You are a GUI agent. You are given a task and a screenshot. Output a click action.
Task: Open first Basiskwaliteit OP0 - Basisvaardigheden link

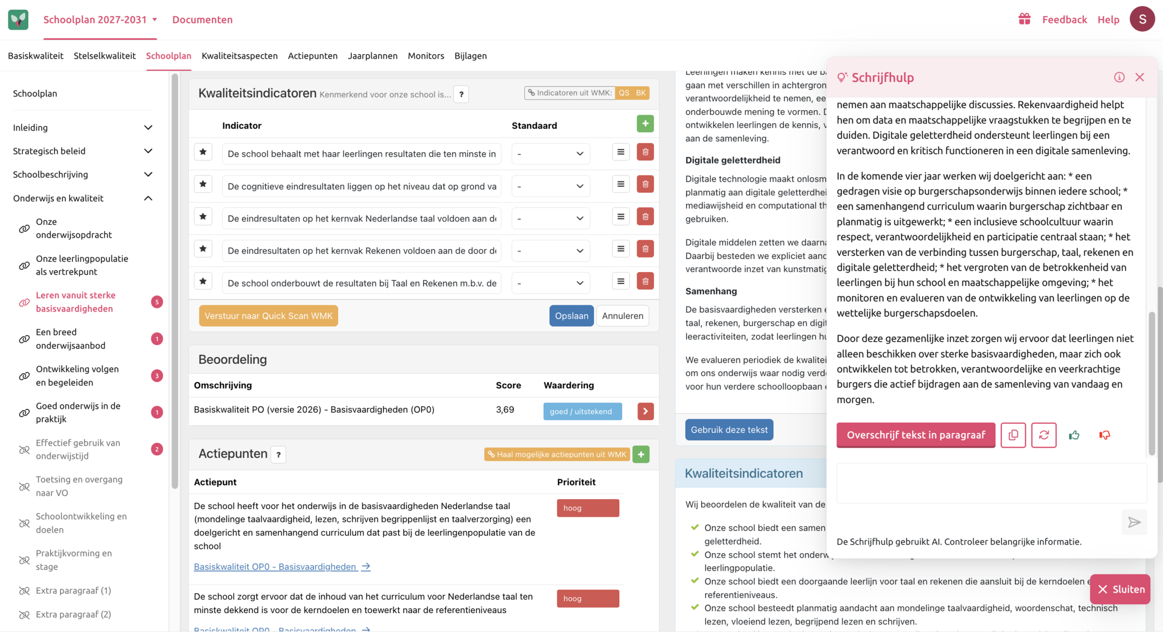[x=282, y=567]
